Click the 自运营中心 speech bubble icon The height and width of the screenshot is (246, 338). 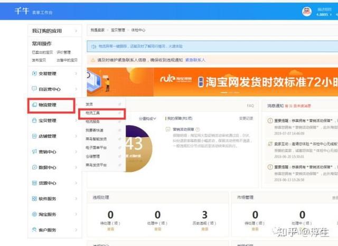point(34,89)
